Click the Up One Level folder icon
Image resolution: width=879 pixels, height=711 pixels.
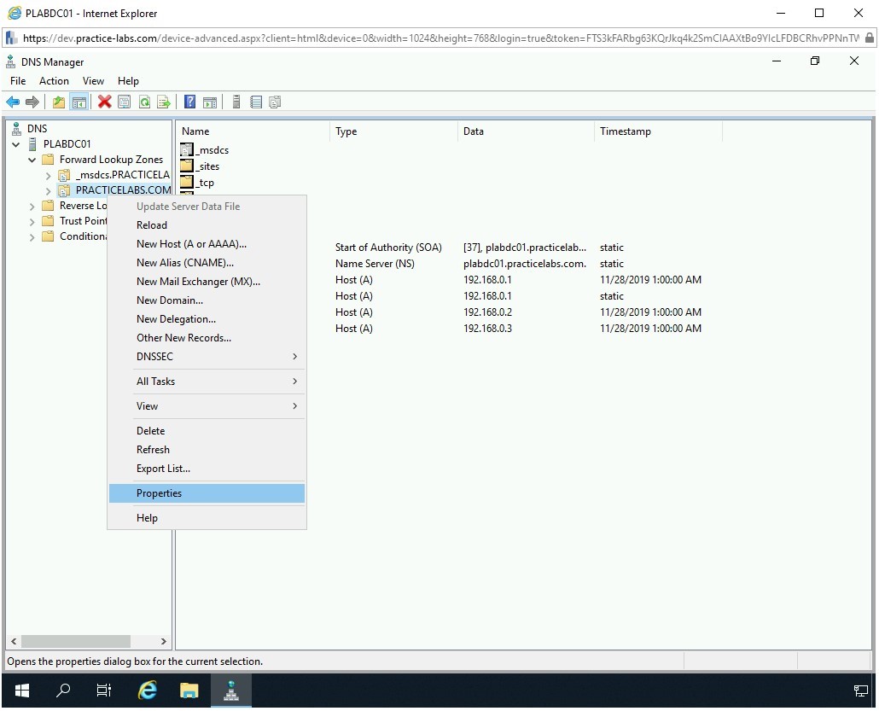coord(59,102)
